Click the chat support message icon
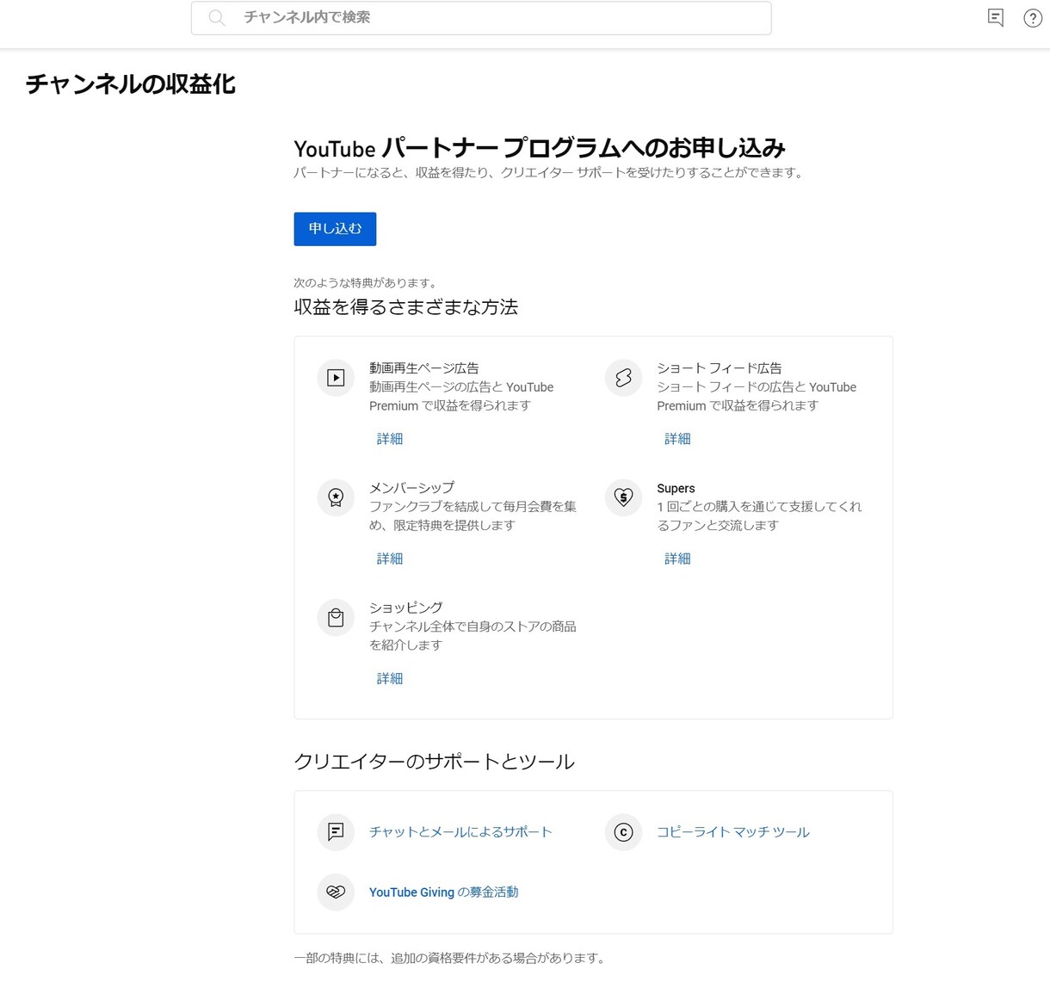This screenshot has width=1050, height=994. [336, 832]
